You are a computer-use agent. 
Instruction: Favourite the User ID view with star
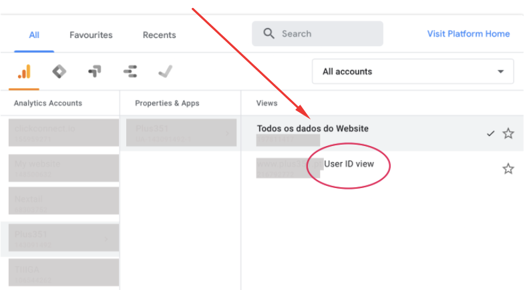[x=508, y=169]
